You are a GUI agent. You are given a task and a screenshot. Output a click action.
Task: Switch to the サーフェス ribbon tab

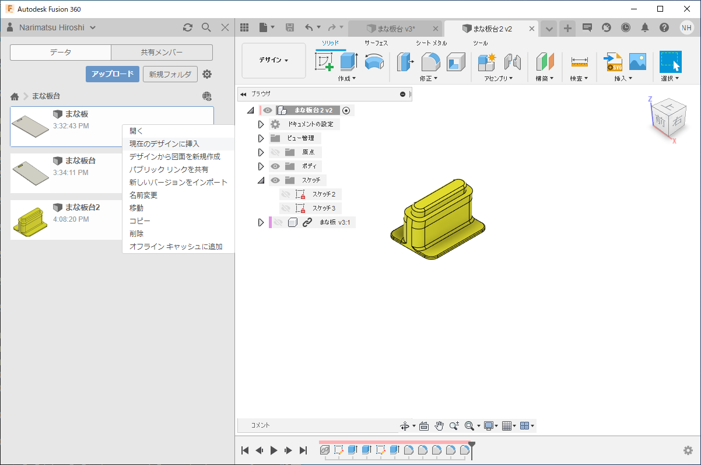[376, 43]
